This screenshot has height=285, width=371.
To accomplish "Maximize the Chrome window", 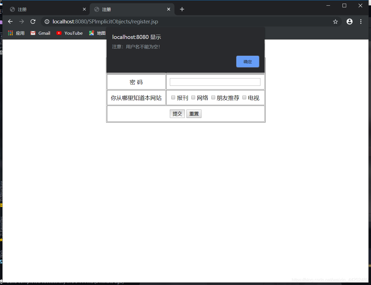I will tap(344, 5).
